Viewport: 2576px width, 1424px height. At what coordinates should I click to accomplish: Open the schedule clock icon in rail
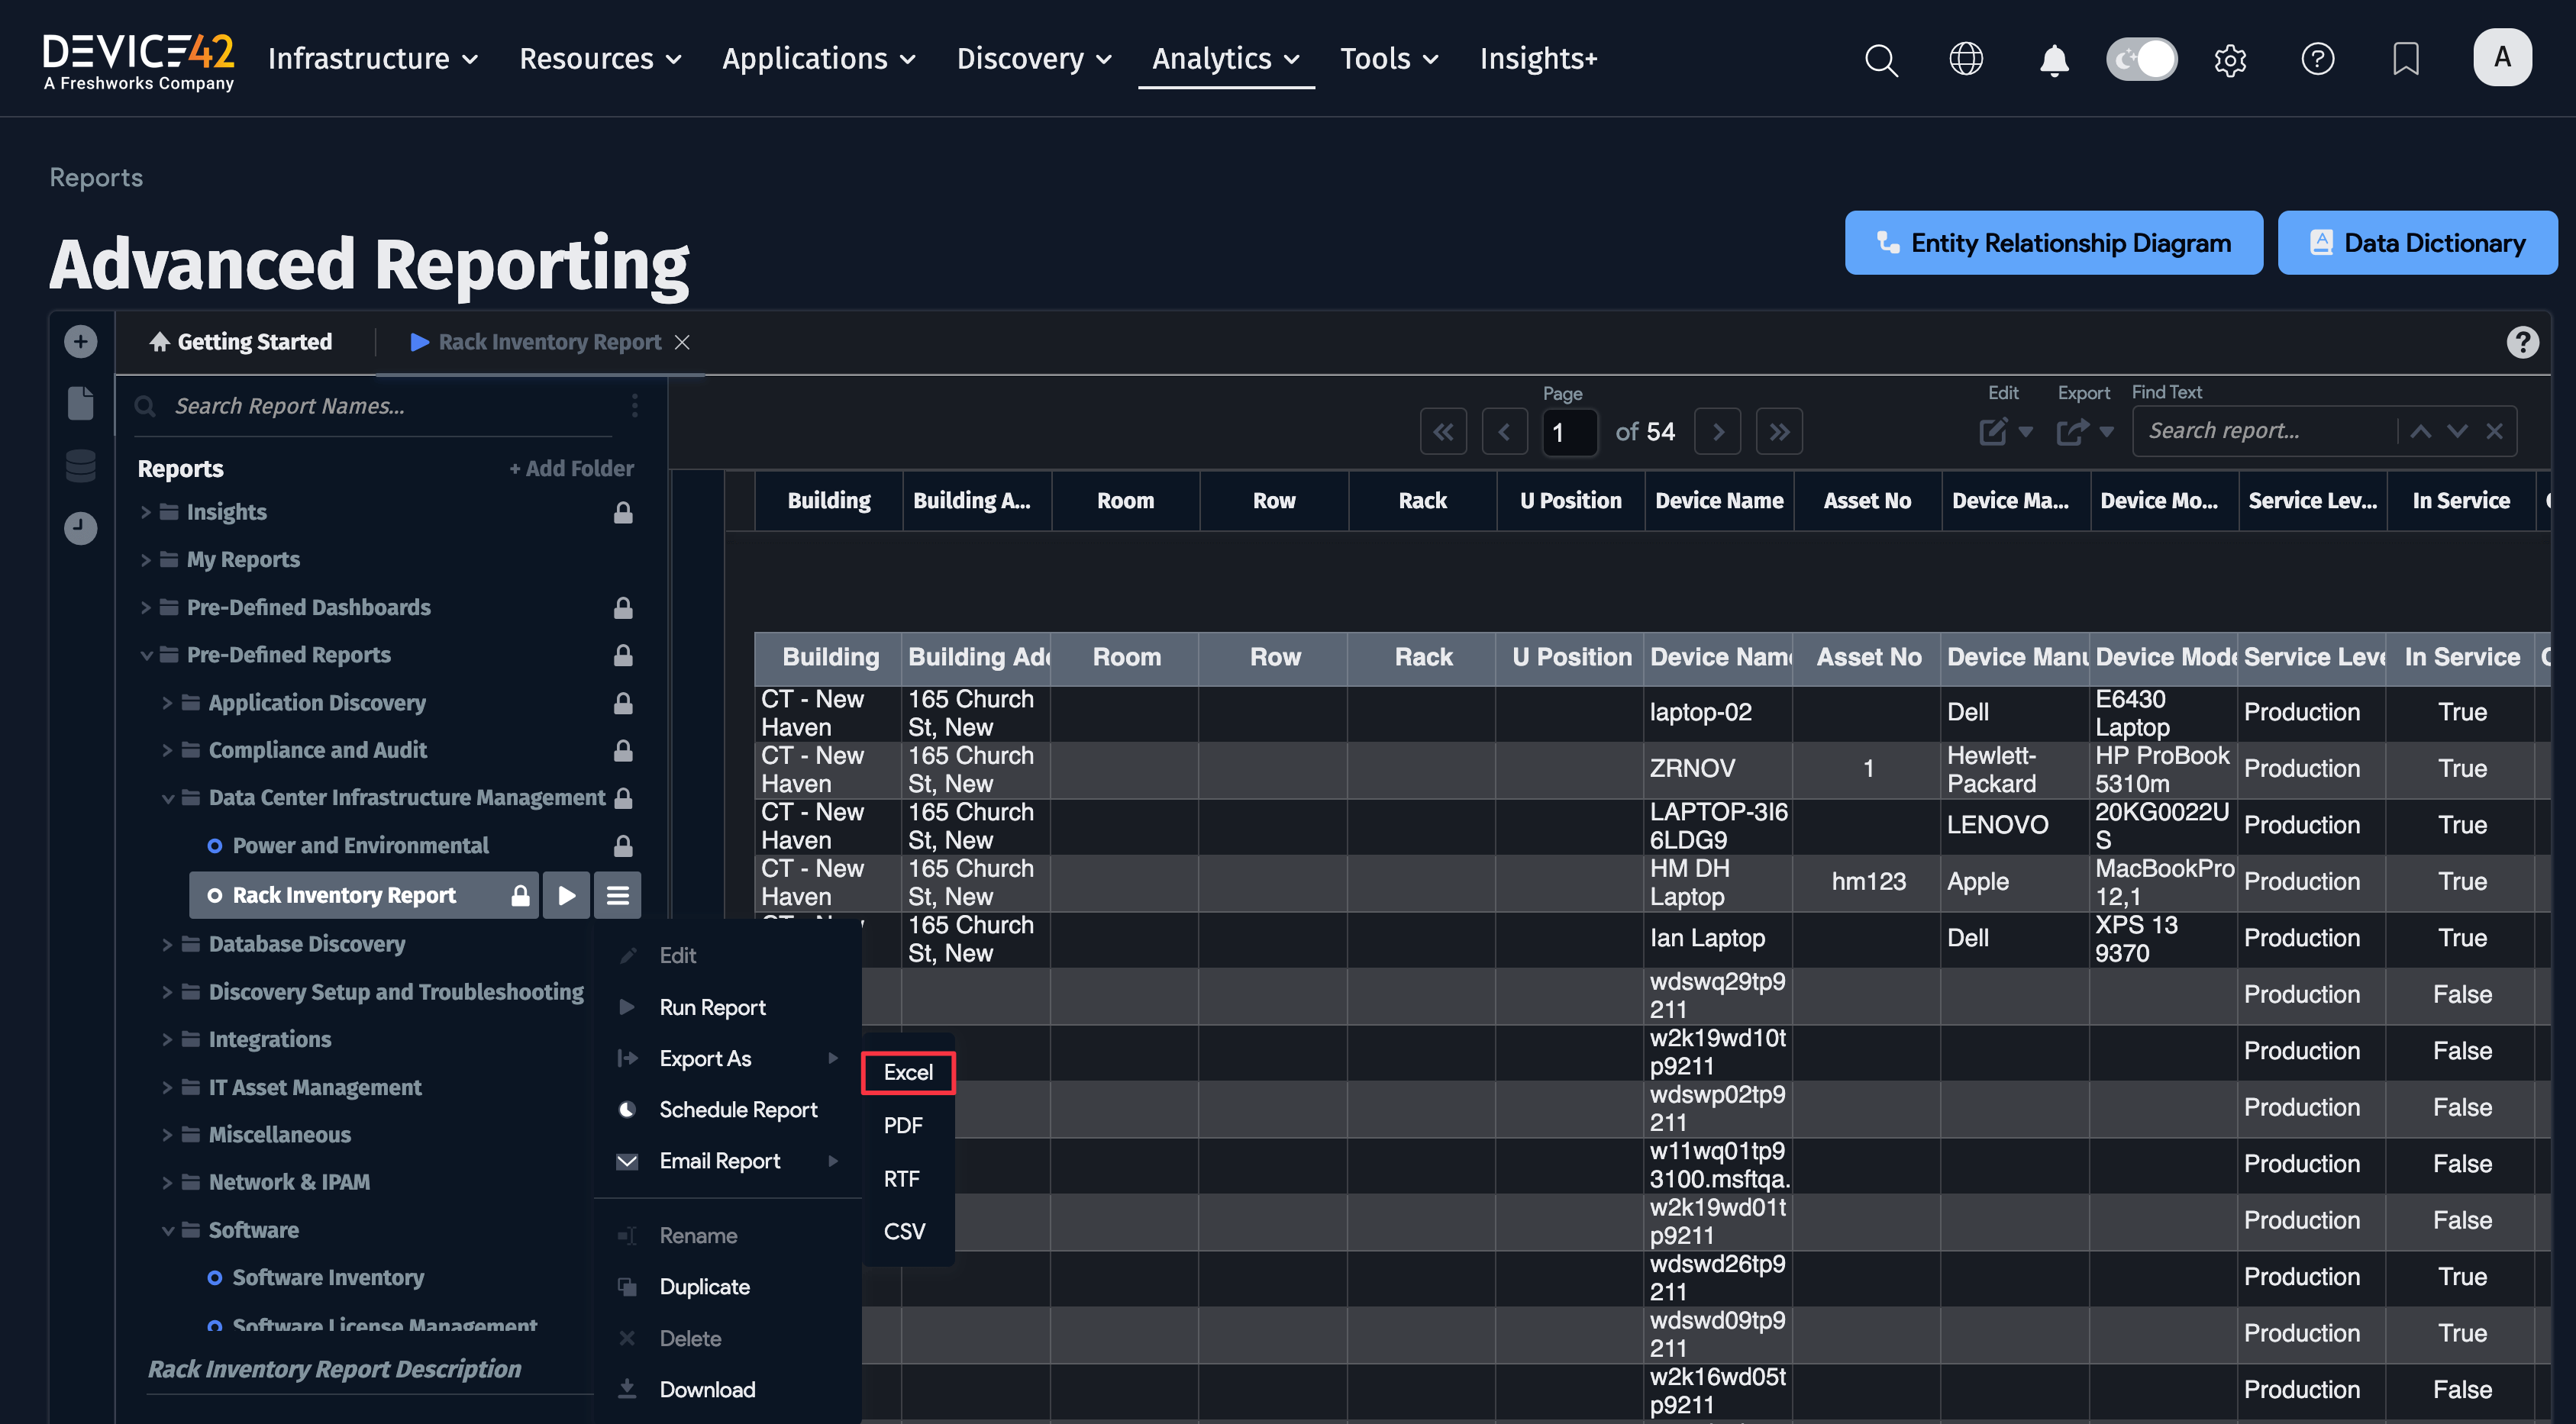pos(81,527)
